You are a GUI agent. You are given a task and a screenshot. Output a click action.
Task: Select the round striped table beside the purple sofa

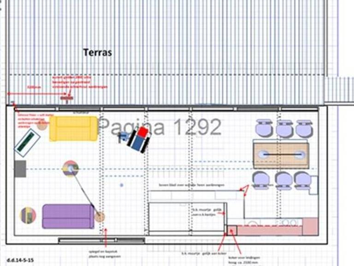coord(28,215)
